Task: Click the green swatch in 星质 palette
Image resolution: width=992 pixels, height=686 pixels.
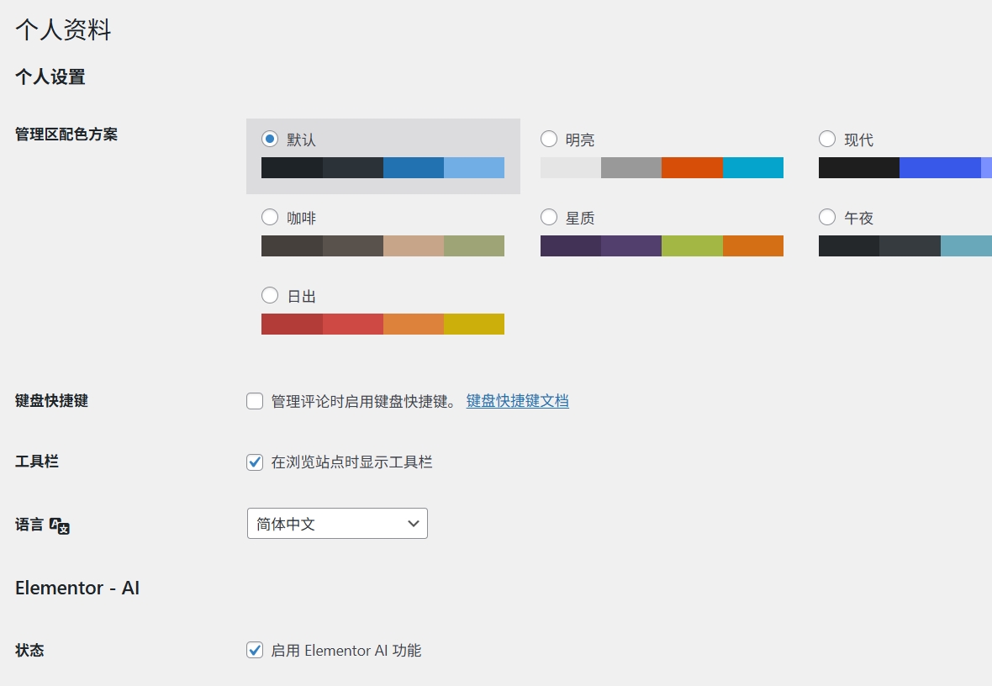Action: (692, 245)
